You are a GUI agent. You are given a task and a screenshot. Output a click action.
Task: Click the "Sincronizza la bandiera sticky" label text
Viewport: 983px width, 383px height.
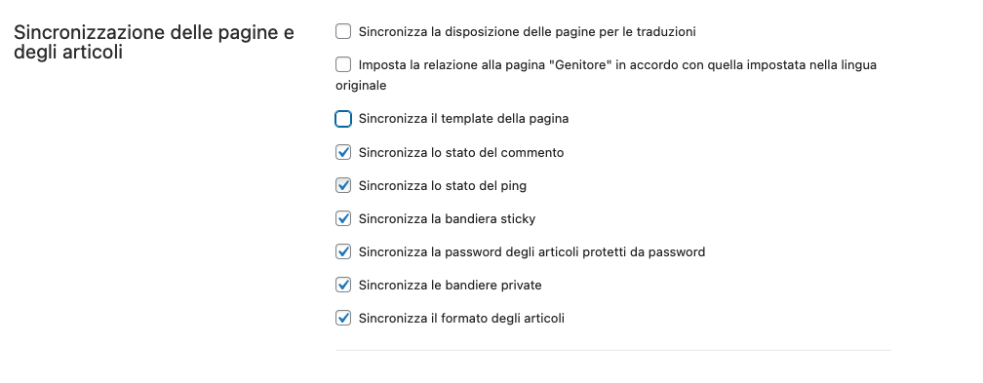[447, 219]
